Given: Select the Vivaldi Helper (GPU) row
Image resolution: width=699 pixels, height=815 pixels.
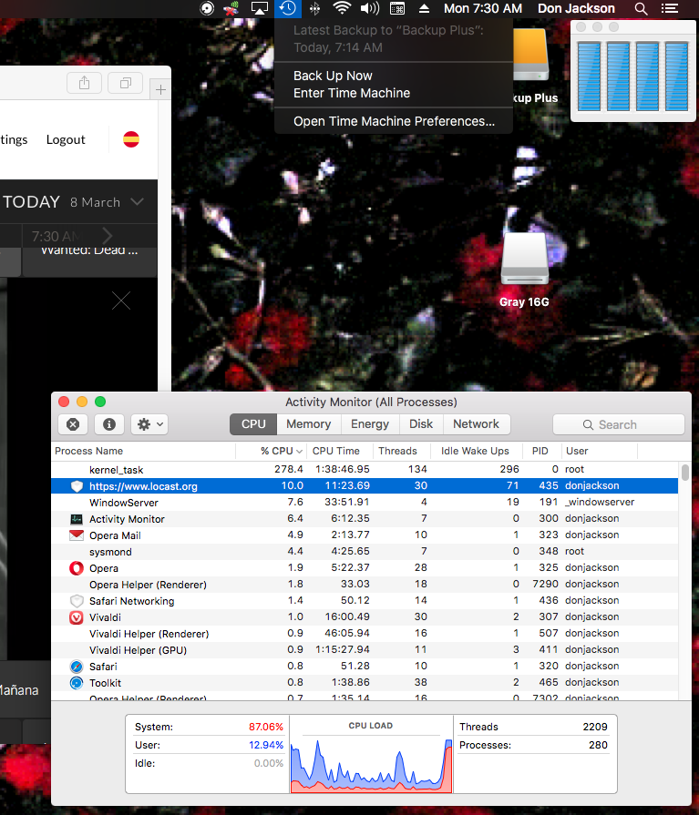Looking at the screenshot, I should tap(365, 649).
